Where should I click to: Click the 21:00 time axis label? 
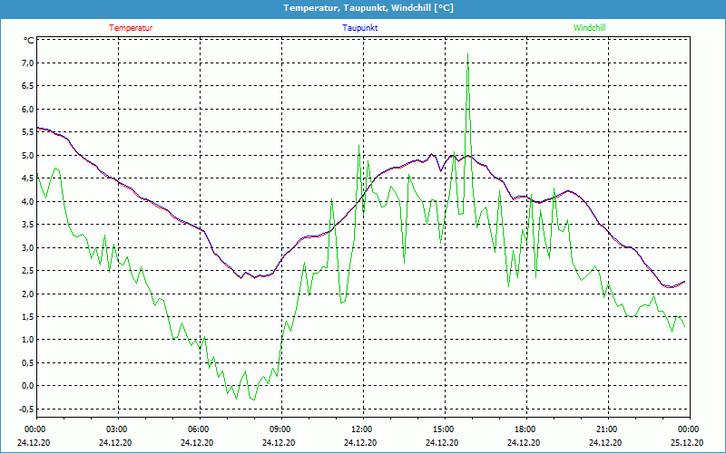(605, 429)
